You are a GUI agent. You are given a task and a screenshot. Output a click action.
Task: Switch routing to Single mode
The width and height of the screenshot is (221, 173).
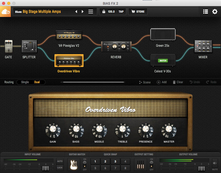tap(25, 82)
